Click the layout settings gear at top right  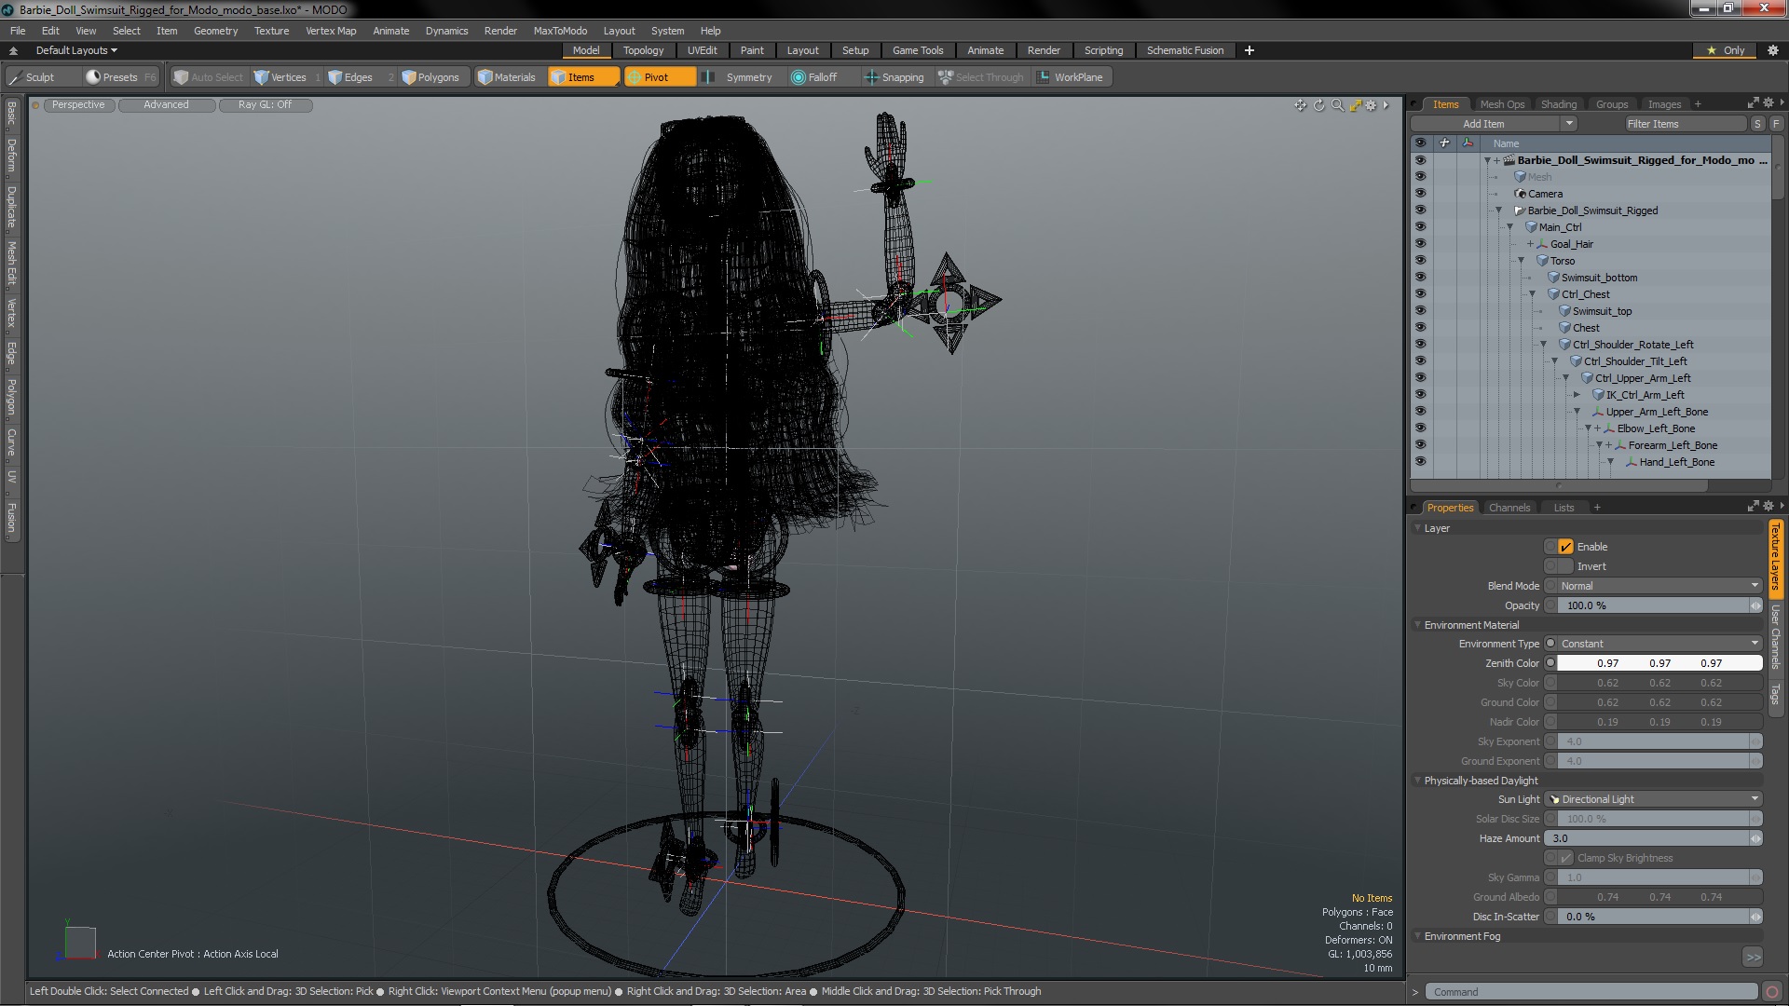click(1772, 50)
